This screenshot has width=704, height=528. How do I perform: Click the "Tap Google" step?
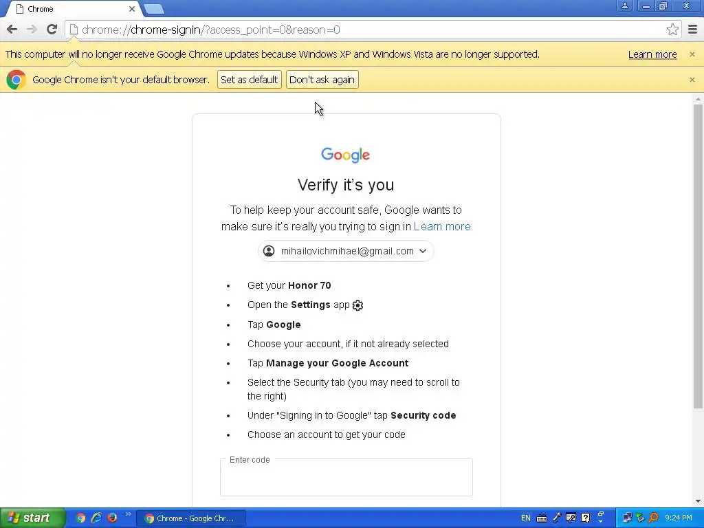274,324
